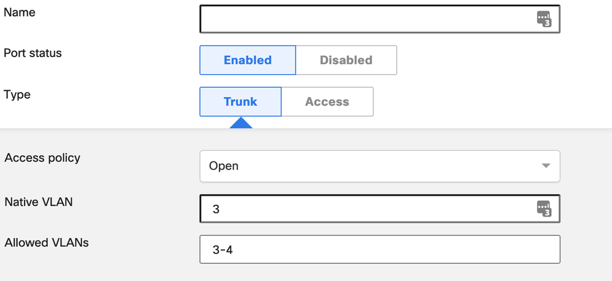Click into the Native VLAN input

pos(368,209)
